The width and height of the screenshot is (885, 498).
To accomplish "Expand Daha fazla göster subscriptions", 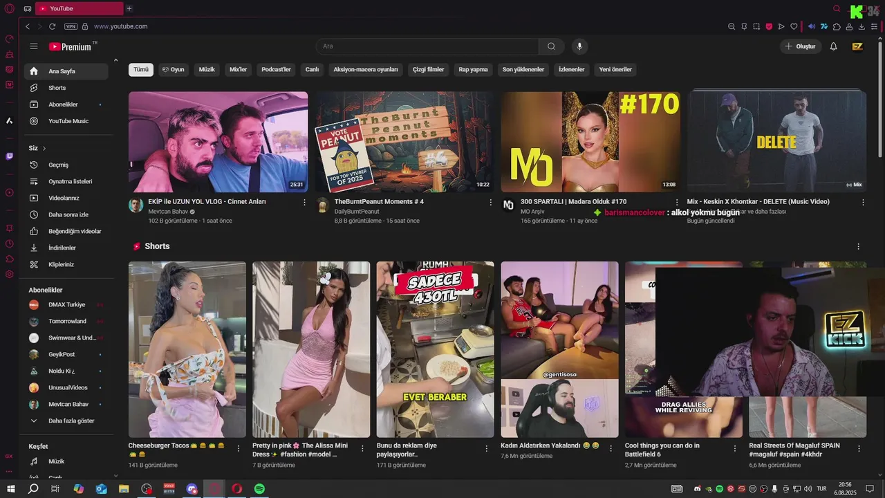I will (66, 421).
